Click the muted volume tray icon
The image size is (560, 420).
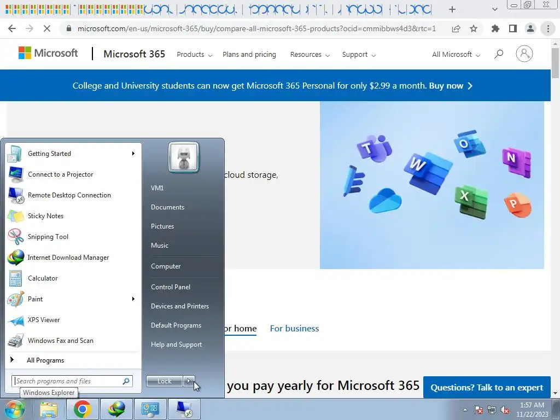click(505, 410)
